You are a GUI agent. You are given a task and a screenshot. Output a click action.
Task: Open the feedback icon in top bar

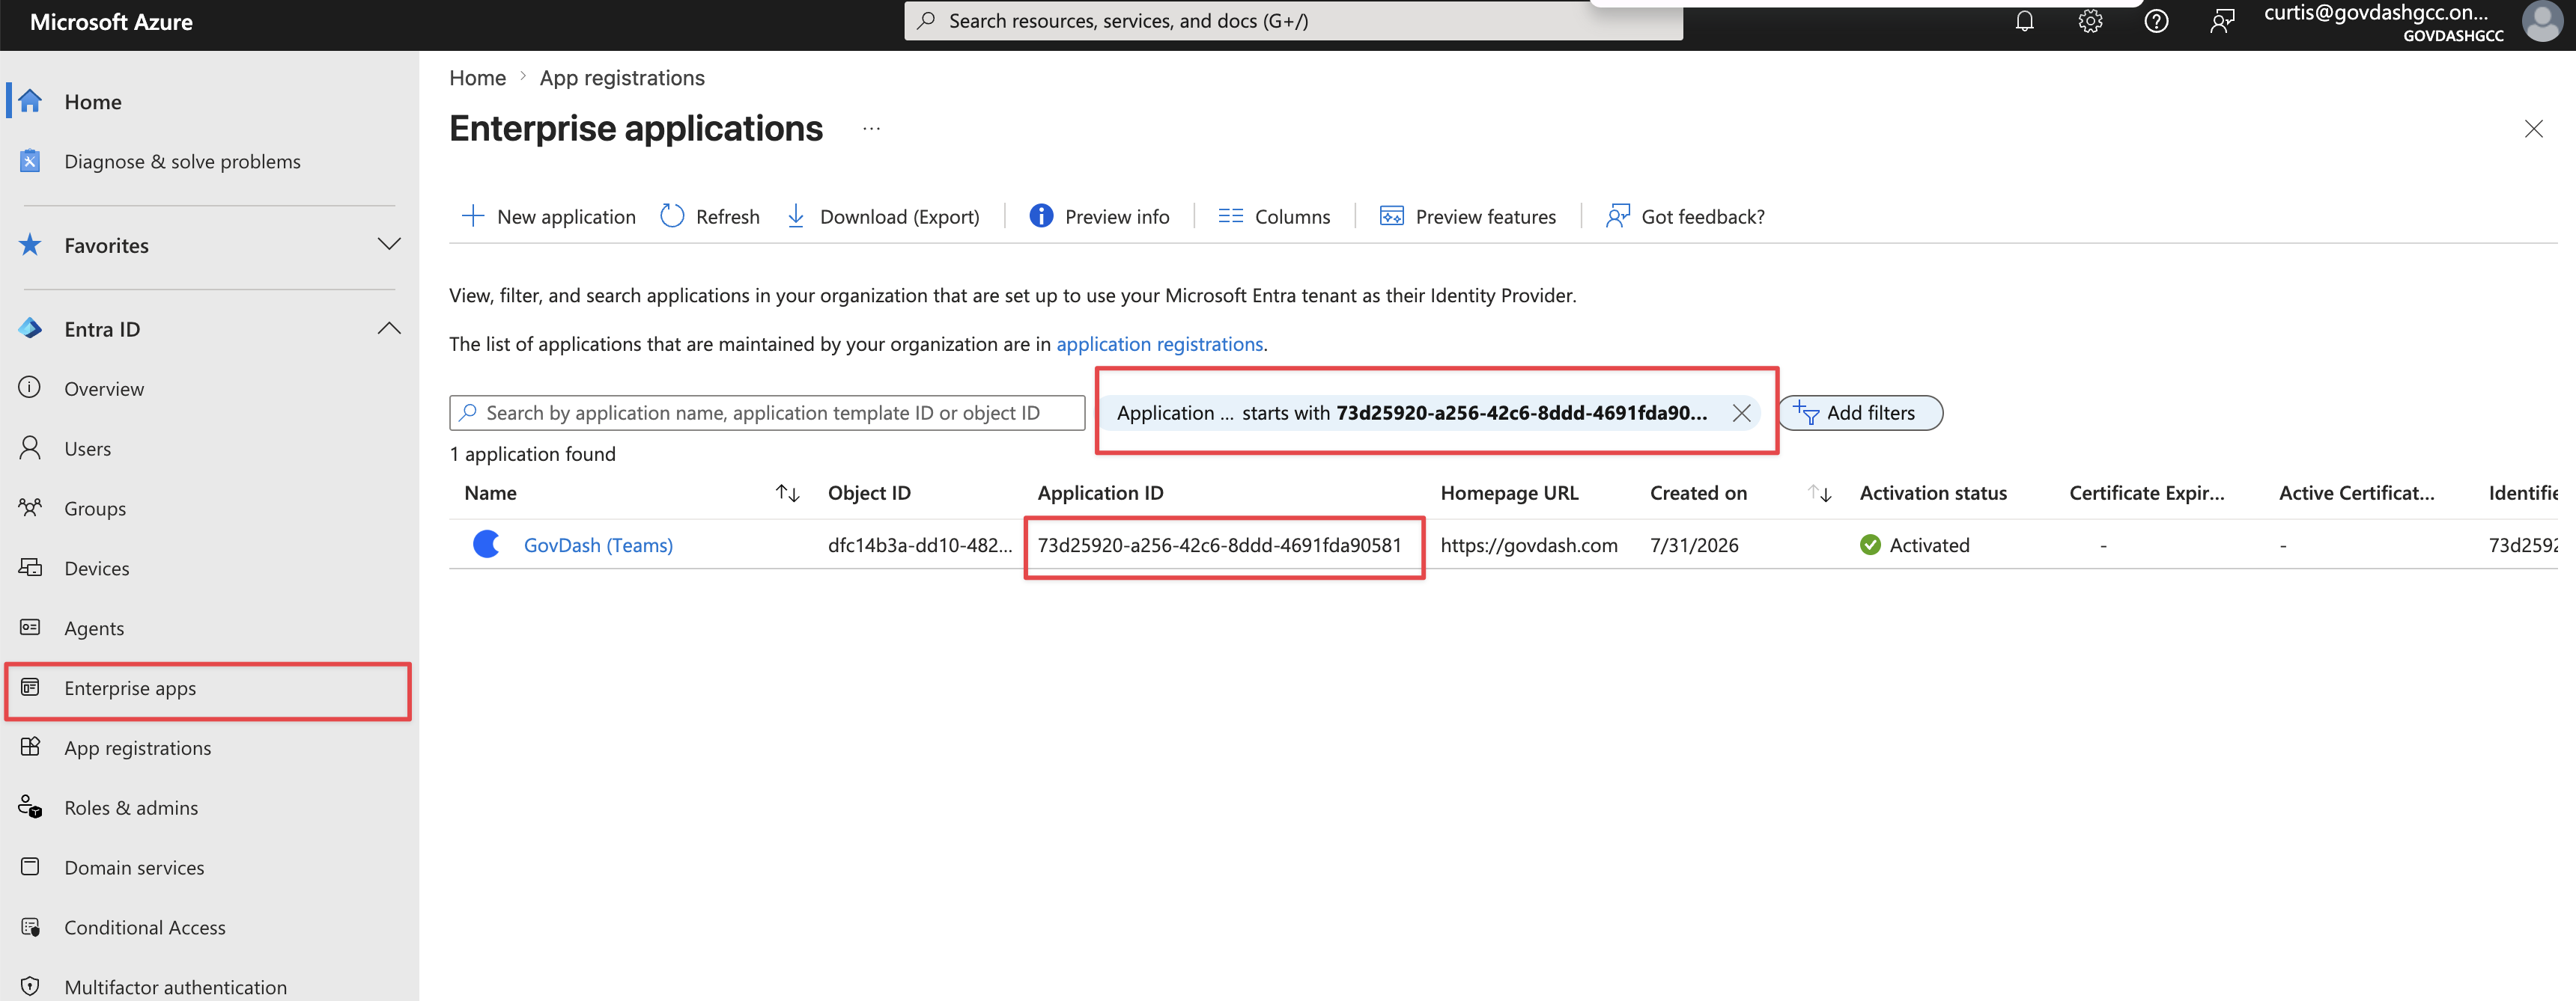[2222, 21]
